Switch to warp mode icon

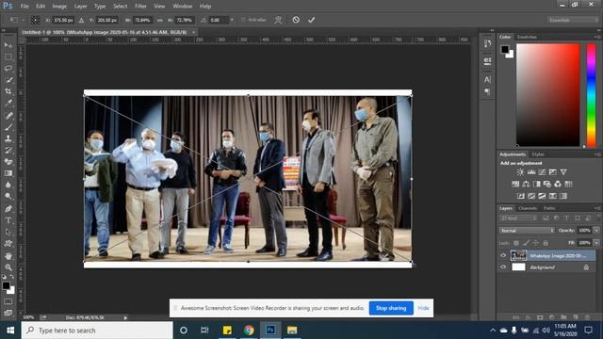(x=278, y=20)
